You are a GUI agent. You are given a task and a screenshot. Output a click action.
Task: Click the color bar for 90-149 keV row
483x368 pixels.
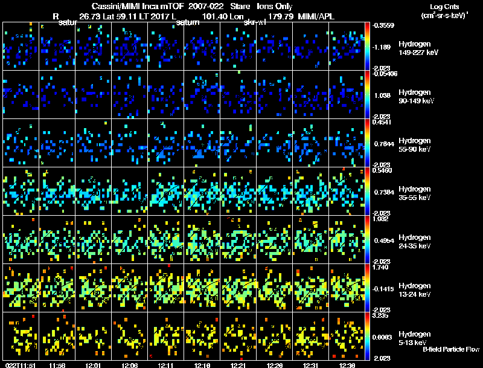pyautogui.click(x=367, y=94)
